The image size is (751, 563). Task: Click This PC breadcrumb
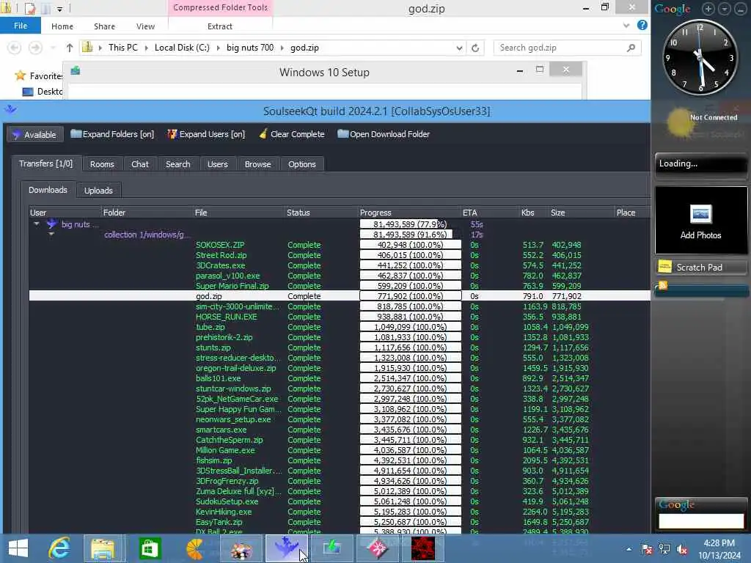pos(122,48)
